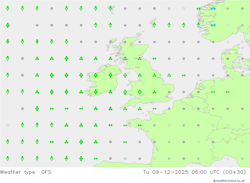Click the shower symbol over the Shetland Islands

[154, 25]
